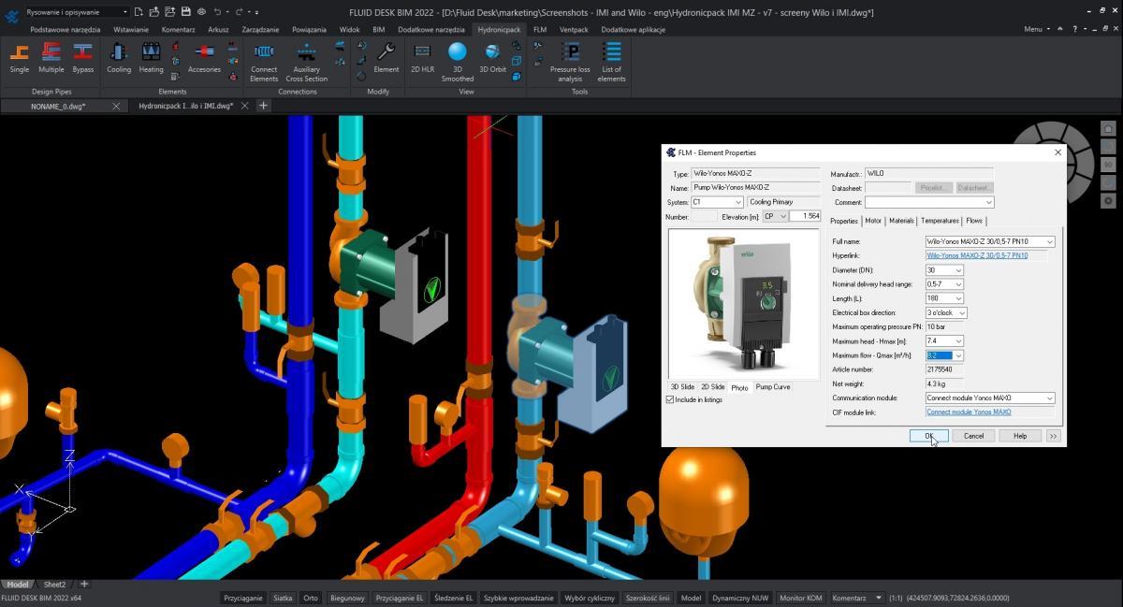Expand the Communication module dropdown
The height and width of the screenshot is (607, 1123).
pos(1049,398)
